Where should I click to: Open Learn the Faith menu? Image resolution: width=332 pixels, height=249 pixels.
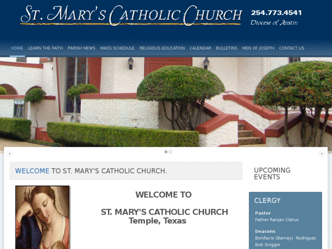[46, 48]
